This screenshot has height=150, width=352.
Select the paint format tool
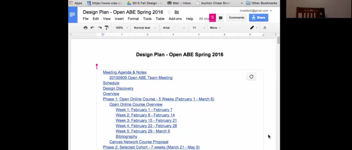pos(107,28)
